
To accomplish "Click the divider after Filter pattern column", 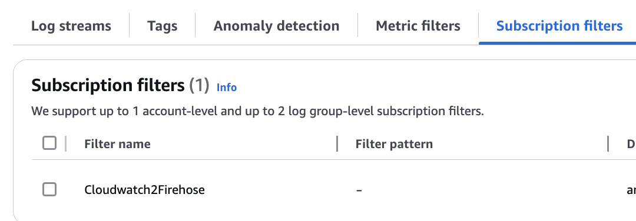I will [608, 143].
